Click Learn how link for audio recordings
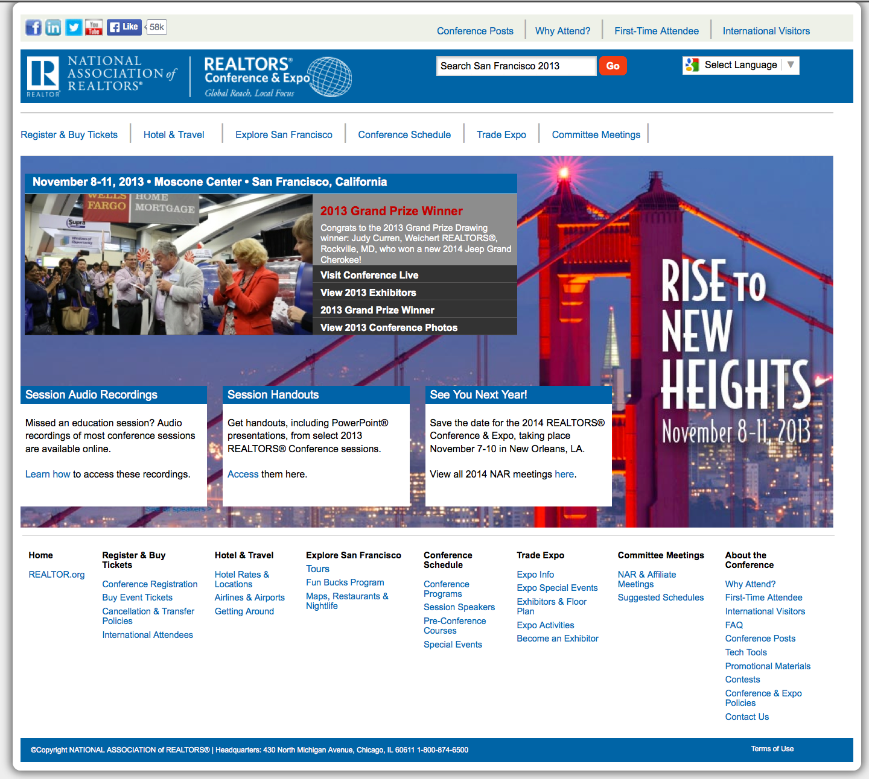Screen dimensions: 869x779 pyautogui.click(x=48, y=474)
